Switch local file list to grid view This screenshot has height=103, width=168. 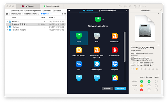(65, 14)
